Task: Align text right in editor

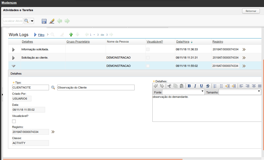Action: pyautogui.click(x=247, y=86)
